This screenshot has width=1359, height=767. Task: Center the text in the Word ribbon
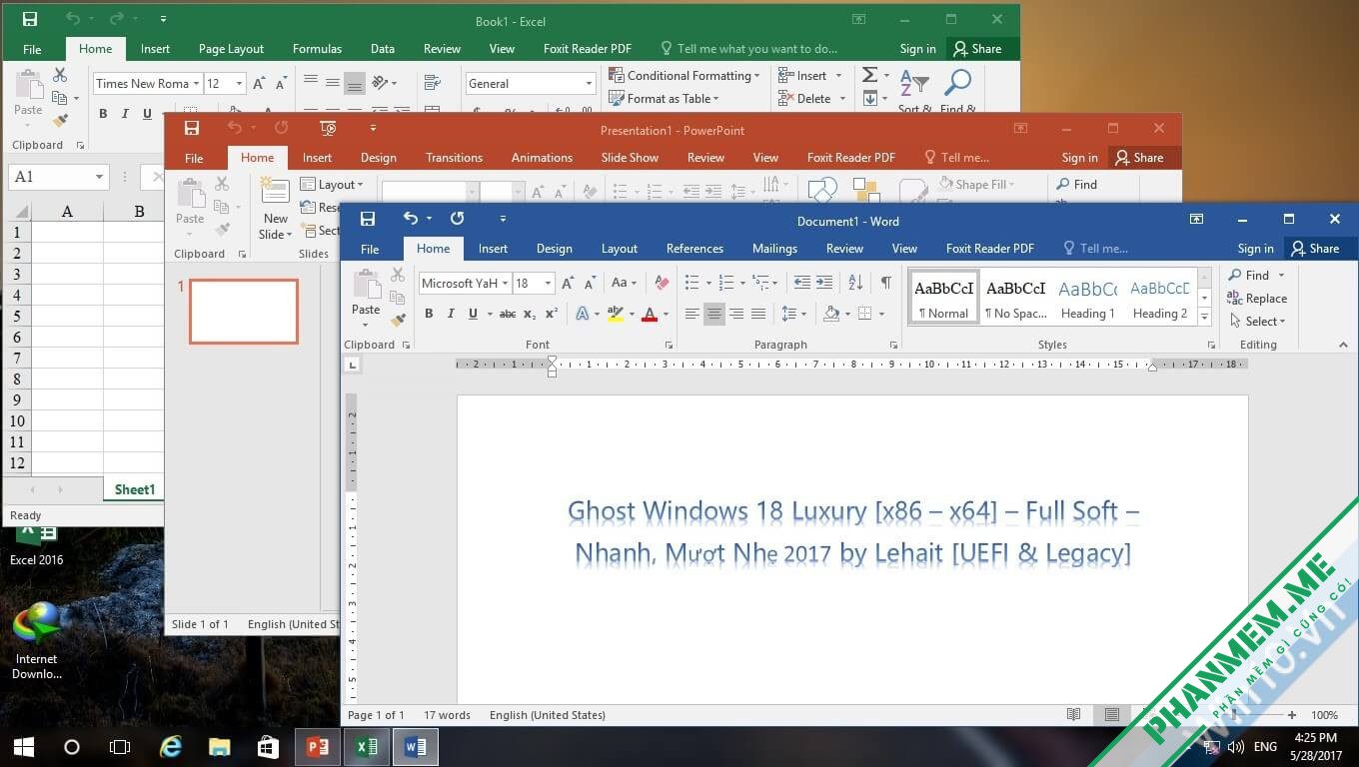click(x=713, y=314)
